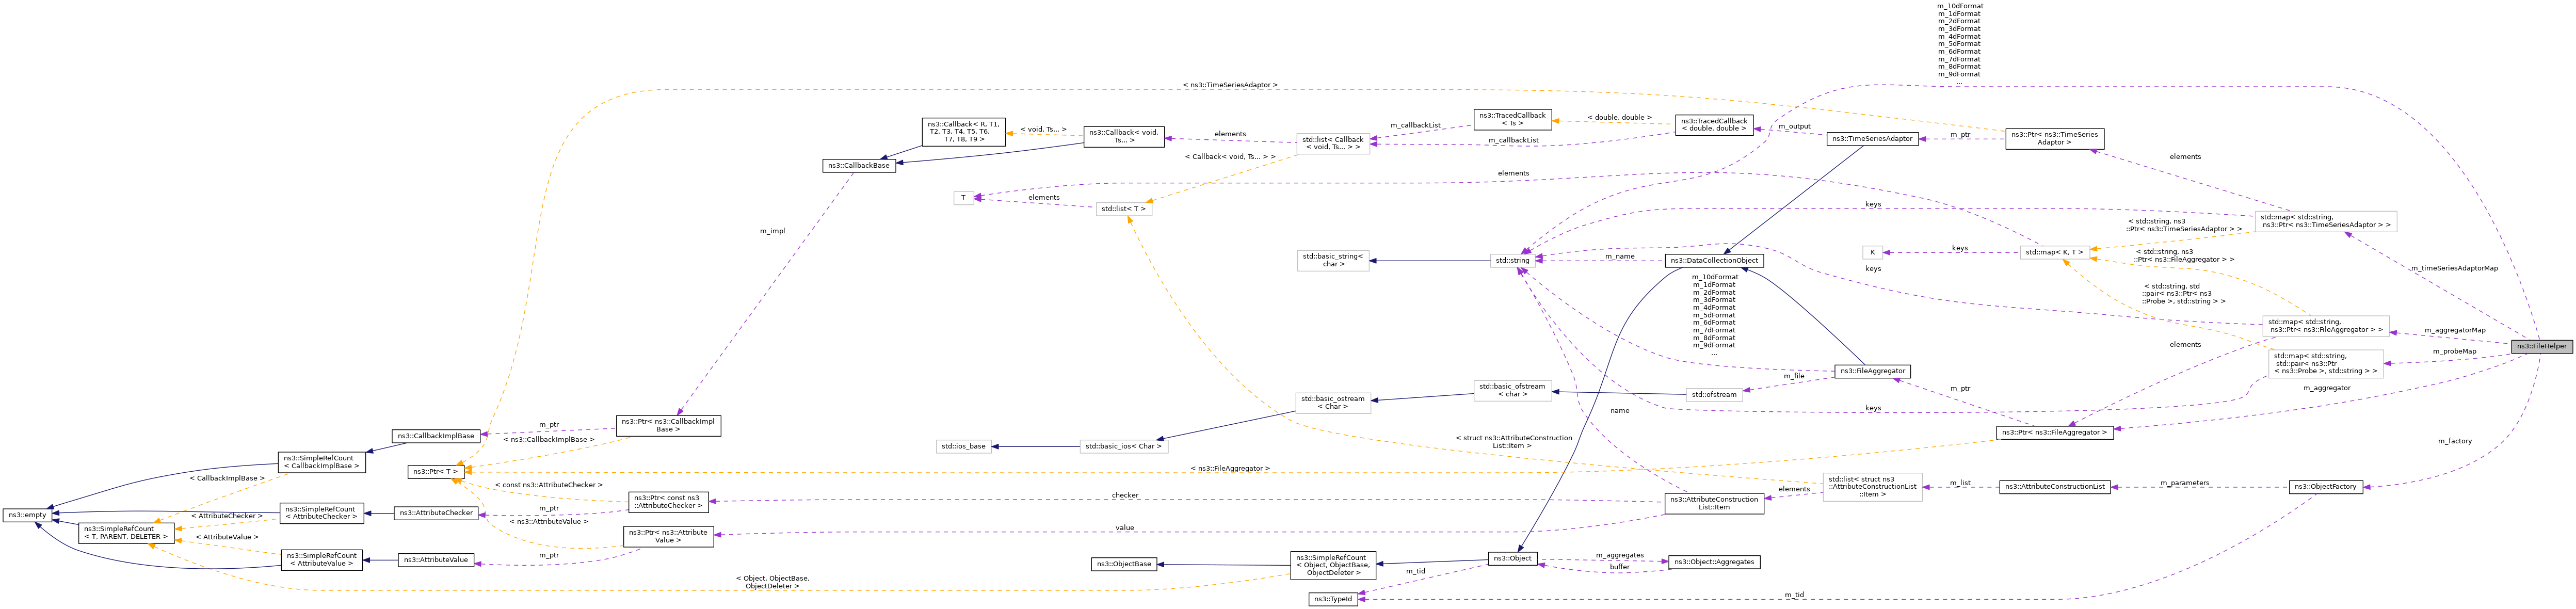Screen dimensions: 2576x609
Task: Click the m_parameters edge label
Action: tap(2184, 483)
